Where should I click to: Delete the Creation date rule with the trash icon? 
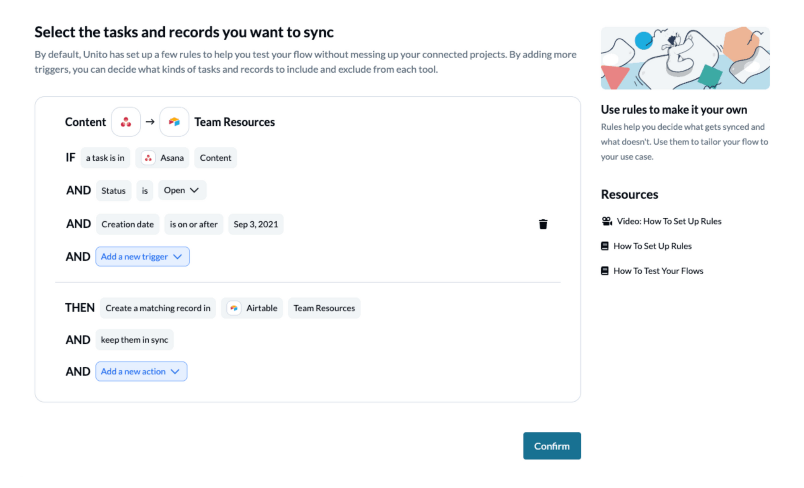543,224
